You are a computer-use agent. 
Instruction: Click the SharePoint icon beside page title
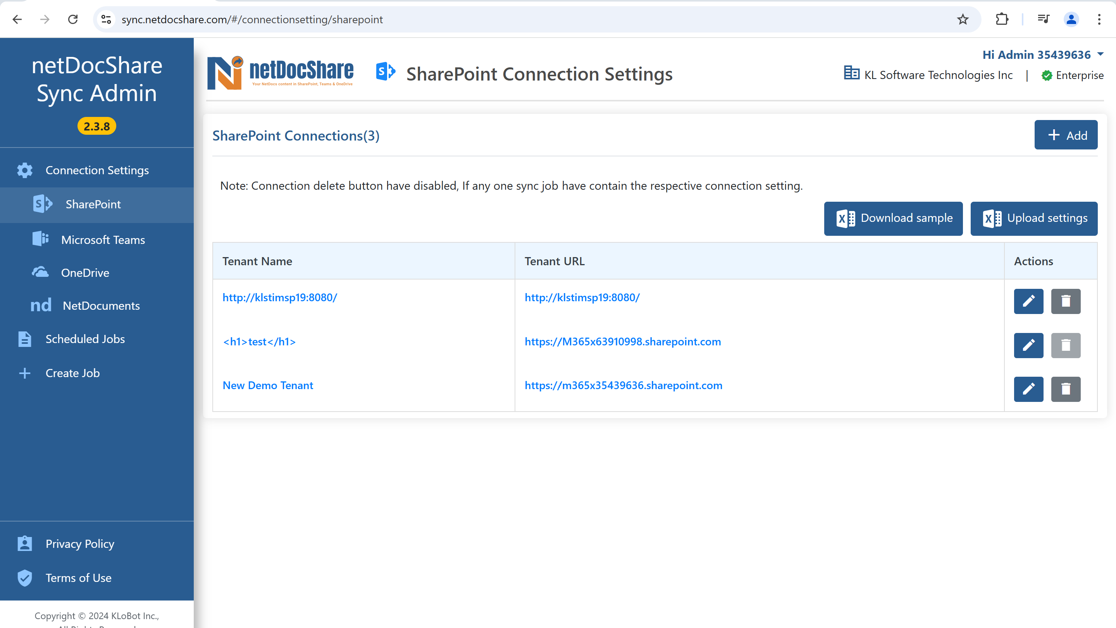pyautogui.click(x=386, y=71)
